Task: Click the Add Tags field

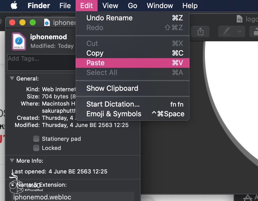Action: (x=40, y=62)
